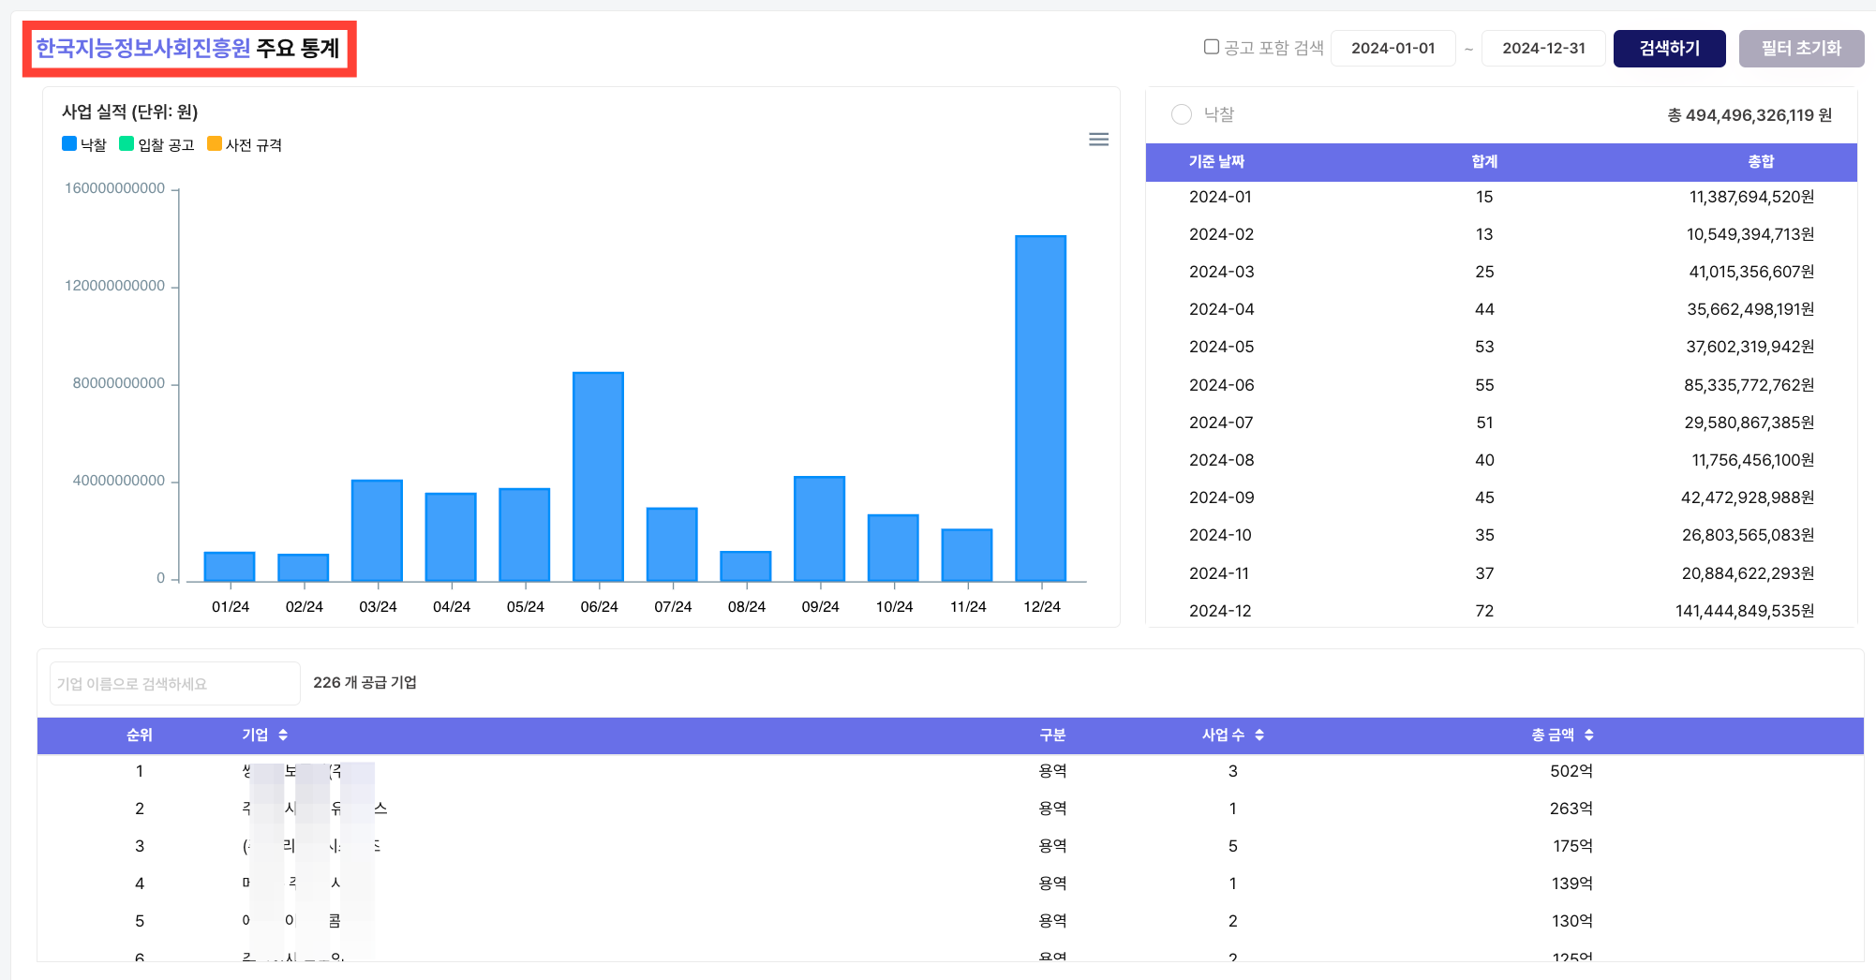The image size is (1876, 980).
Task: Click the 구분 column header
Action: (x=1052, y=735)
